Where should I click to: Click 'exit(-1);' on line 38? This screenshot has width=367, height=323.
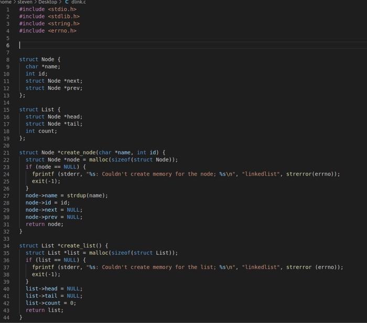pyautogui.click(x=46, y=274)
